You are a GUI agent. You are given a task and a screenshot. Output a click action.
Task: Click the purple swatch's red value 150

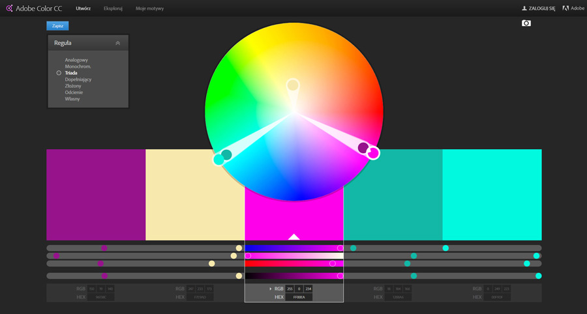click(91, 289)
